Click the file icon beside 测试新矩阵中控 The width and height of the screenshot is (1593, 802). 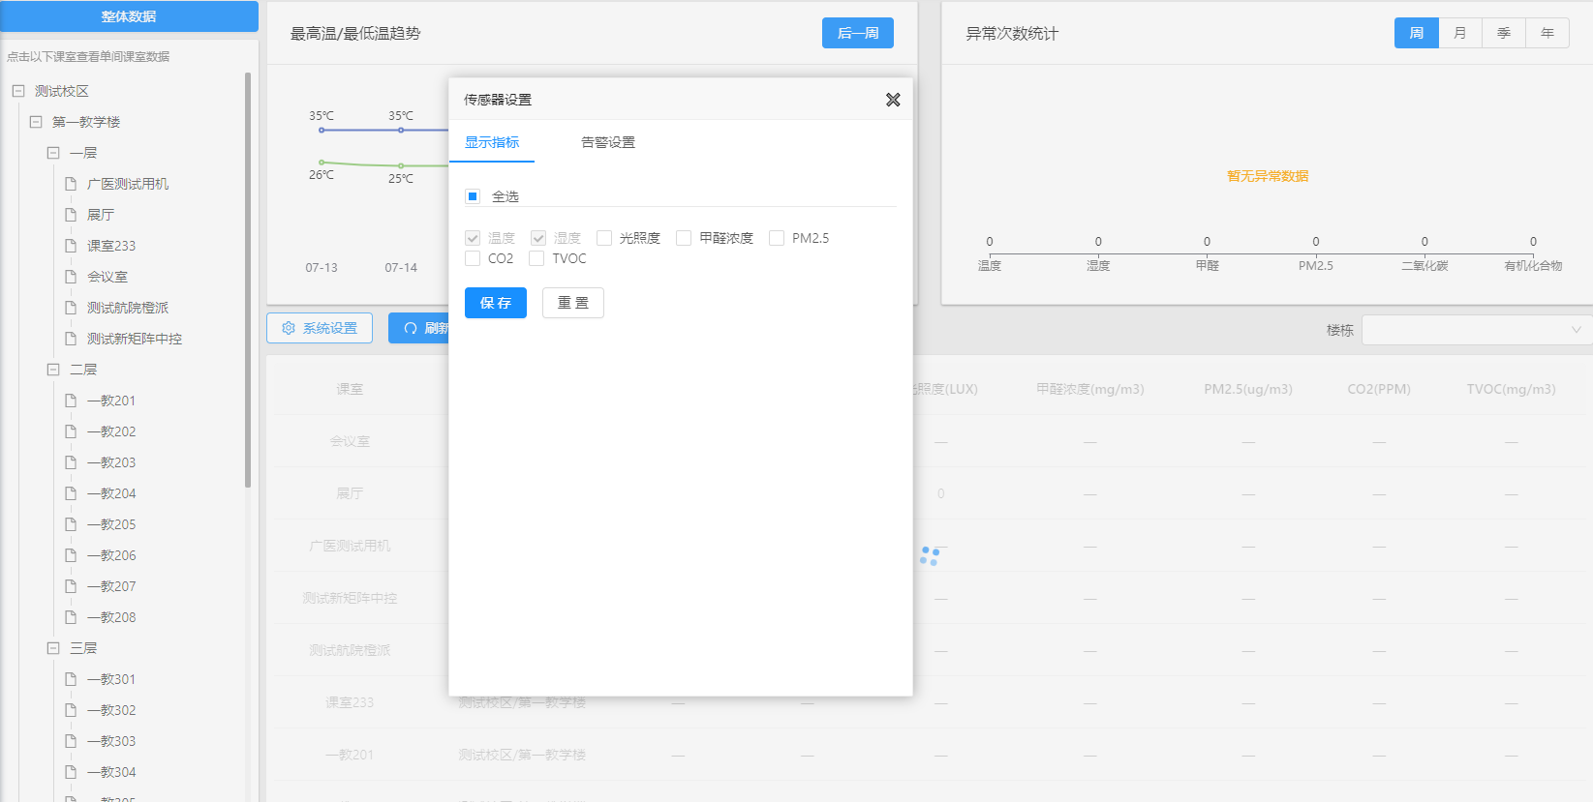[x=71, y=339]
